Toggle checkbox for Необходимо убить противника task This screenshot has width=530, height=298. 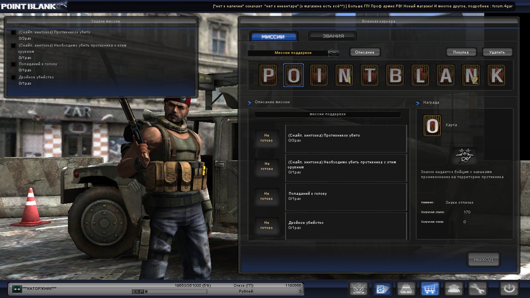(x=14, y=46)
